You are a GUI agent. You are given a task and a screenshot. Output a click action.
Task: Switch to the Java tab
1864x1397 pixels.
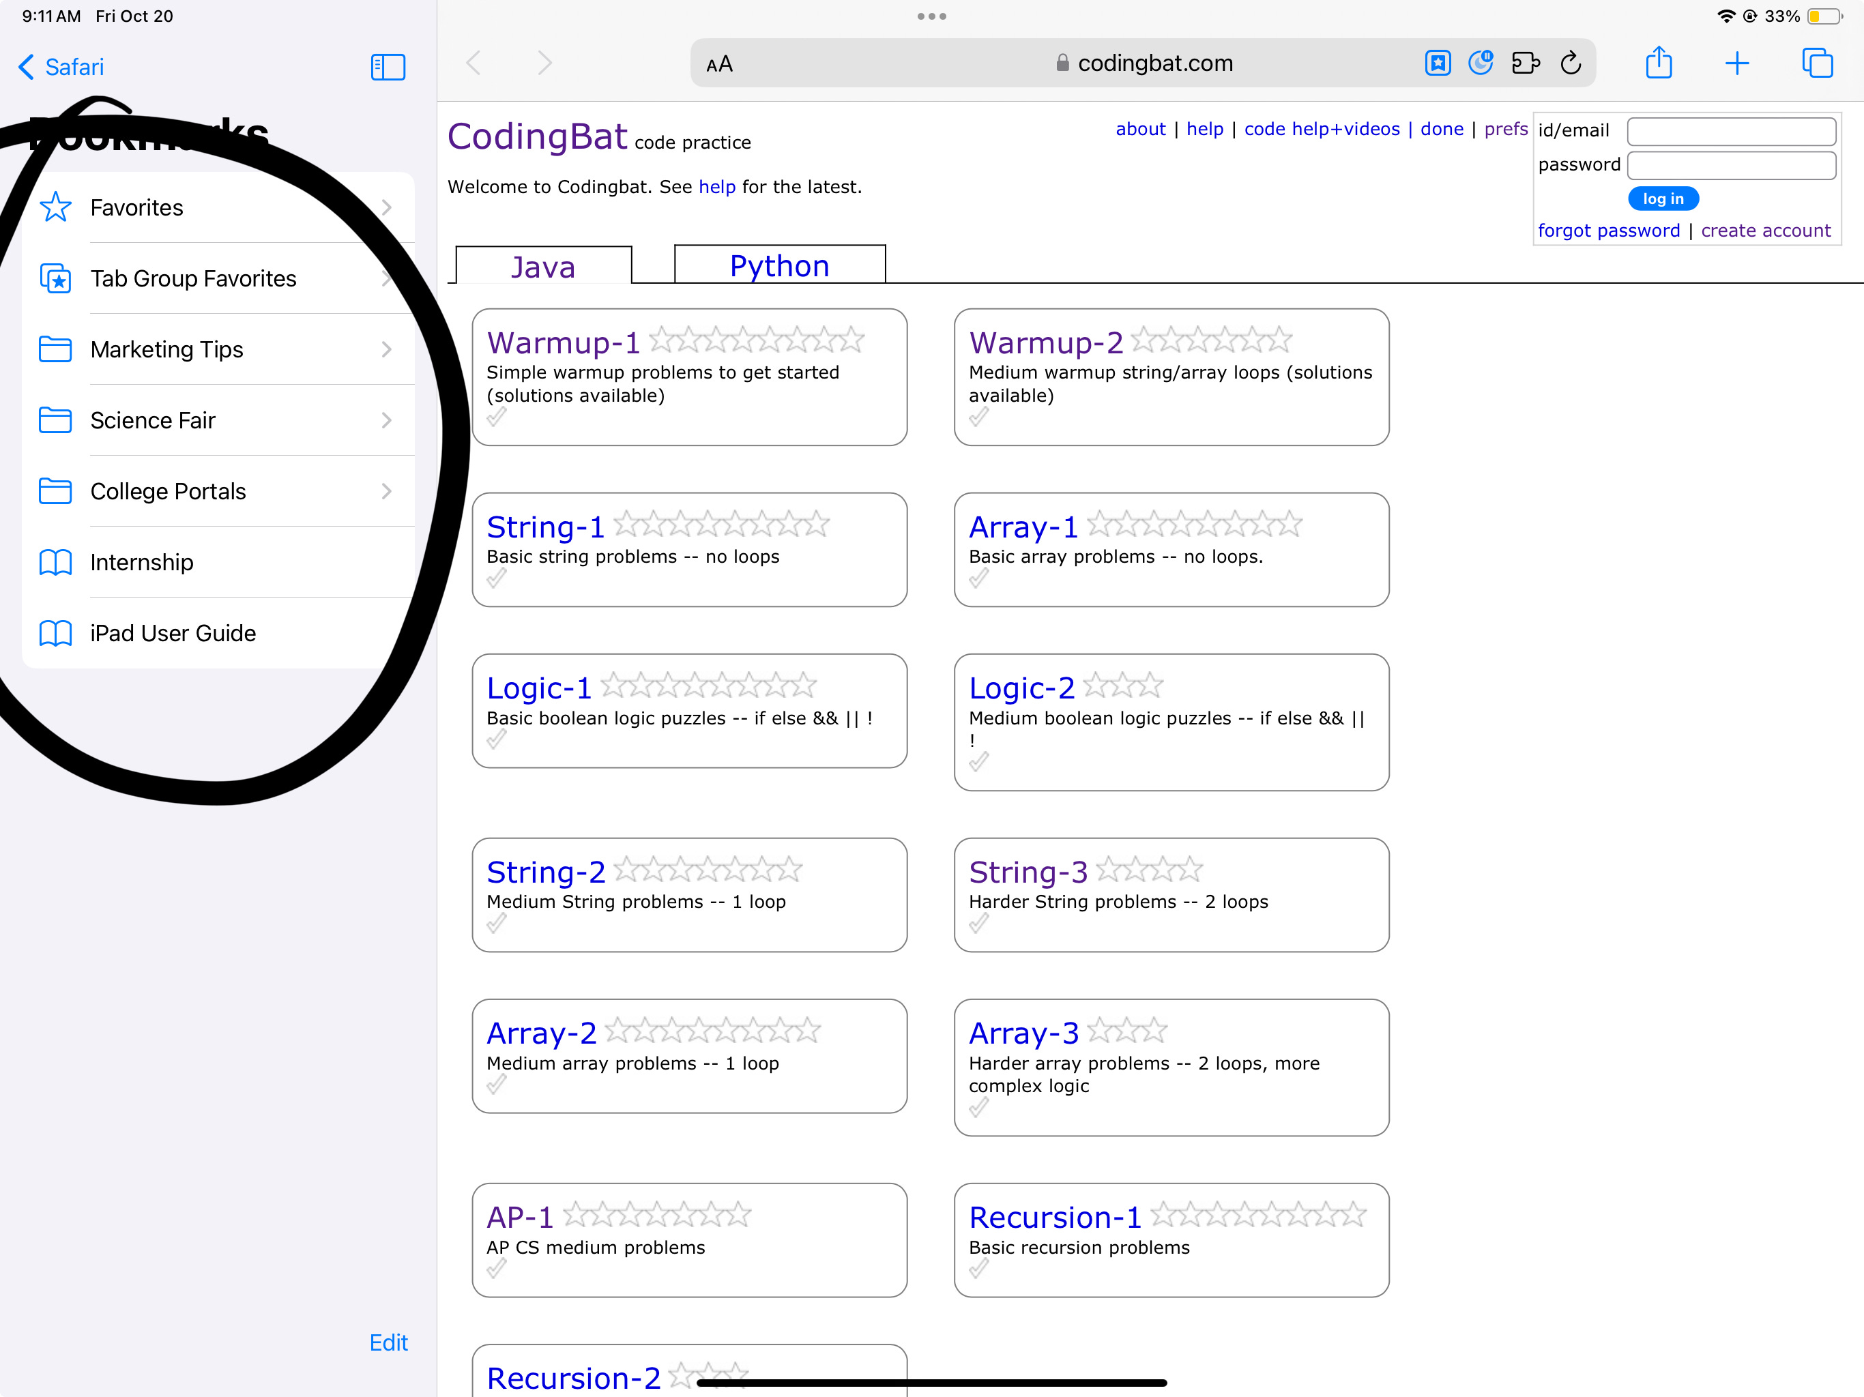click(544, 266)
